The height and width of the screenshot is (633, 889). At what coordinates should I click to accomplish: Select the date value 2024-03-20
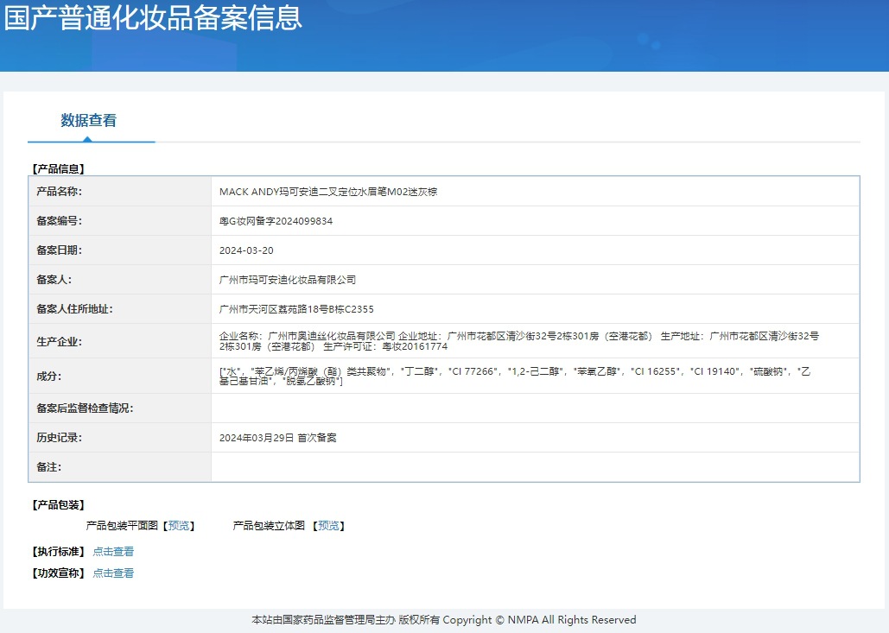point(246,250)
